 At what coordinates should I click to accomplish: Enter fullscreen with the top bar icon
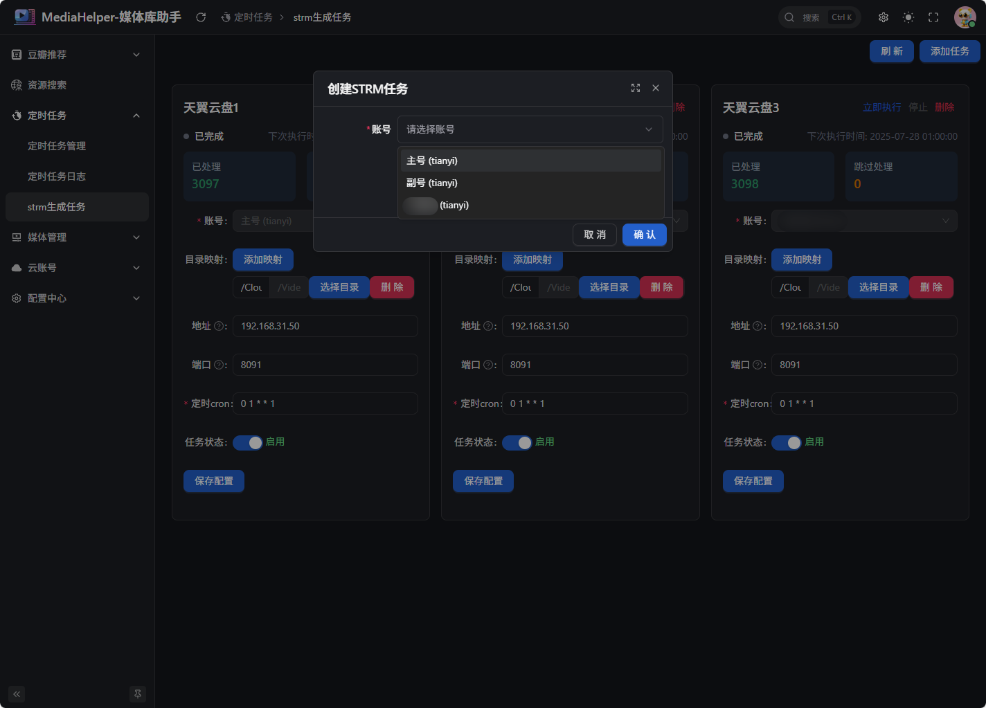(933, 17)
